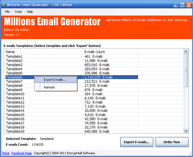This screenshot has width=193, height=157.
Task: Open the Facebook Page link
Action: tap(21, 153)
